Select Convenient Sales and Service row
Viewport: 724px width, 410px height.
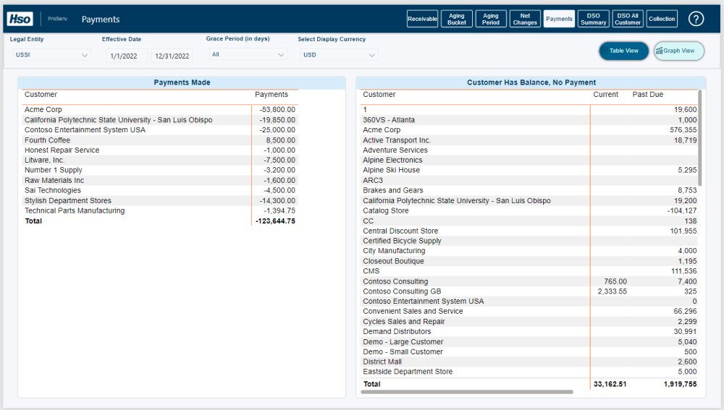[529, 312]
